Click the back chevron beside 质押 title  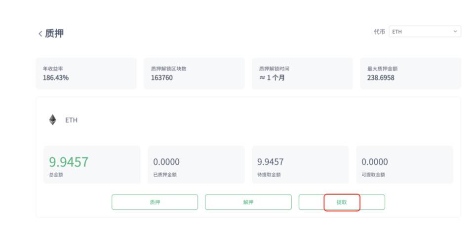tap(40, 34)
